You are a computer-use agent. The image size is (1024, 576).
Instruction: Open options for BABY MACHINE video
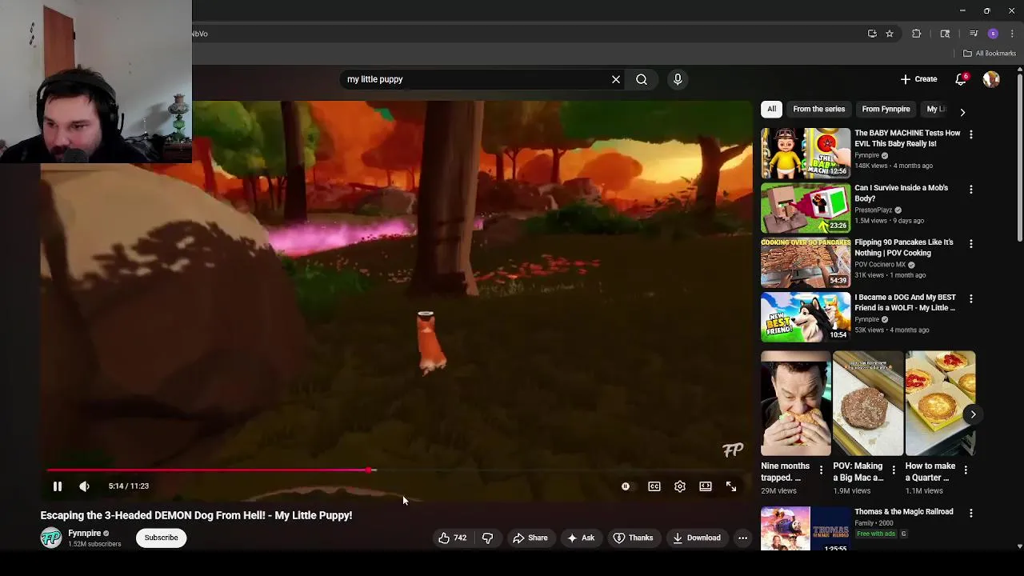pyautogui.click(x=971, y=134)
